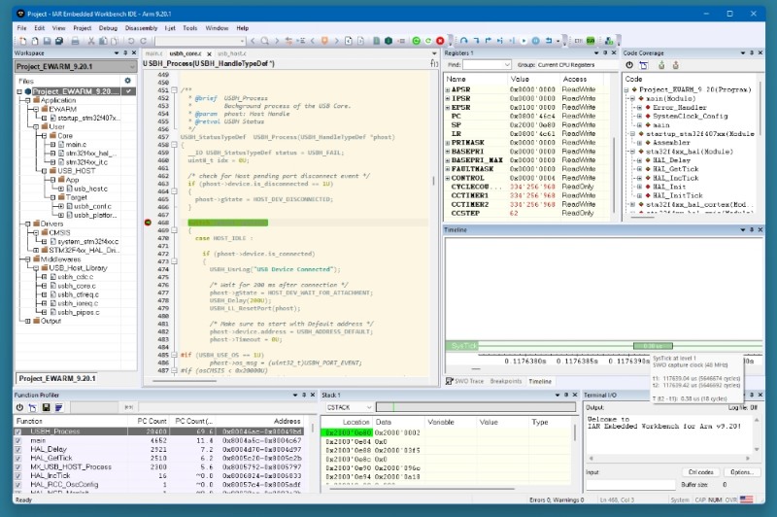
Task: Toggle the USBH_Process profiler checkbox
Action: 19,431
